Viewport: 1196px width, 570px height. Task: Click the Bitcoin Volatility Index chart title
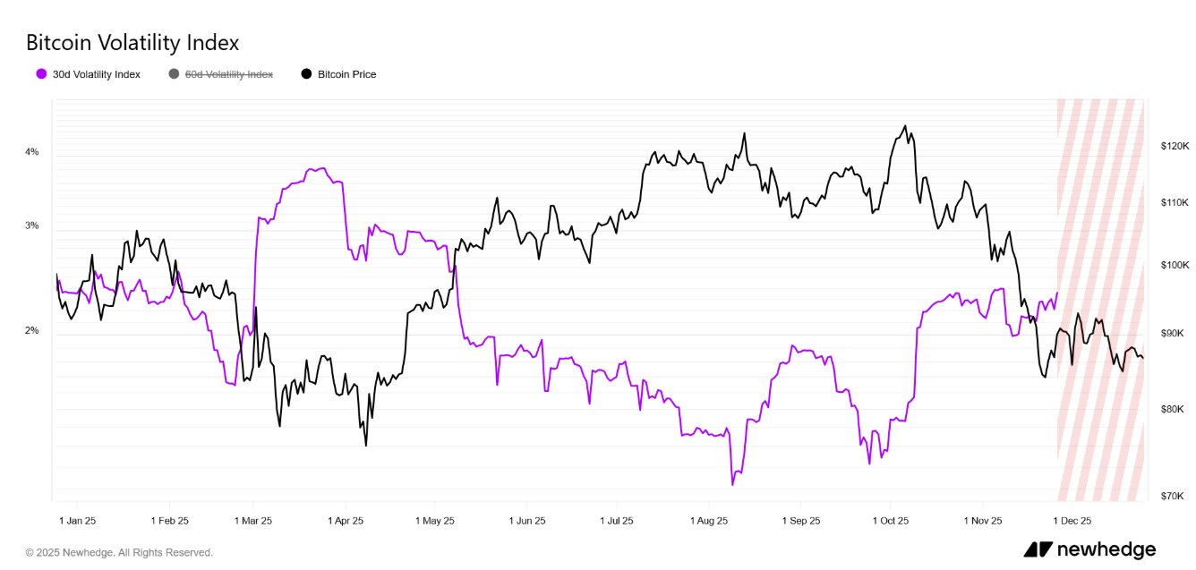[132, 42]
